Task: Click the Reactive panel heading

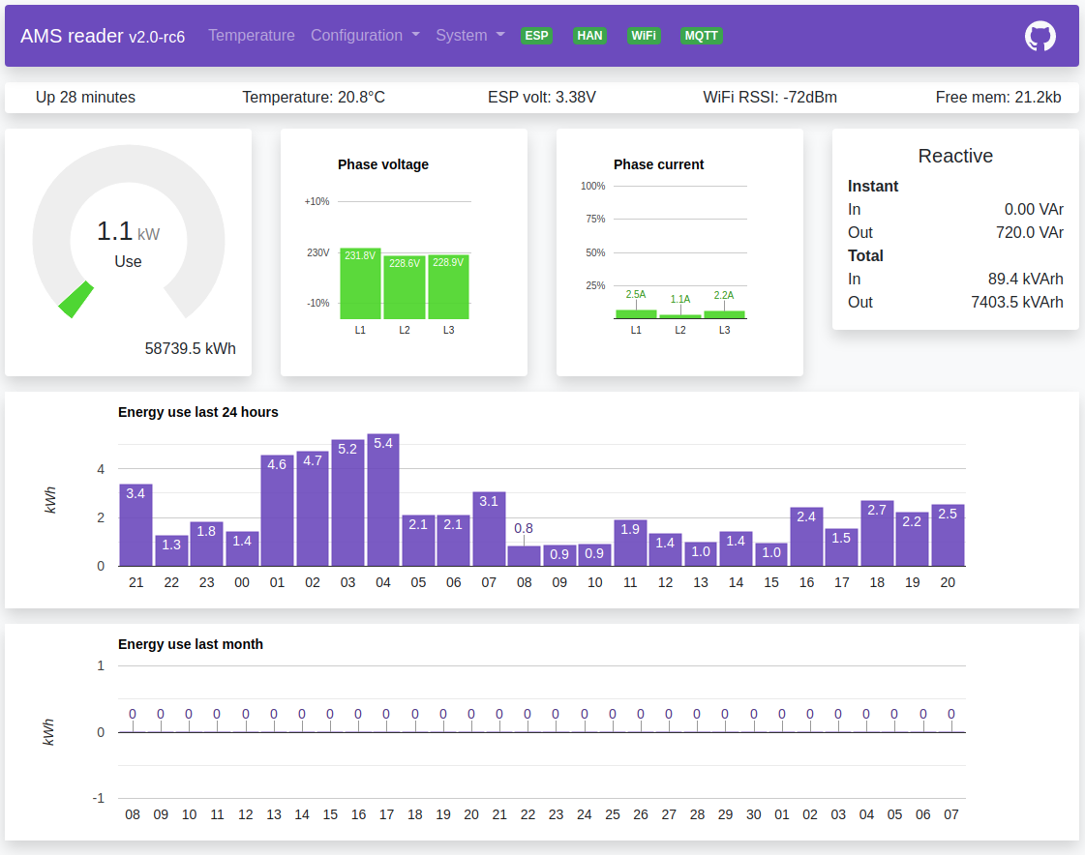Action: pos(955,156)
